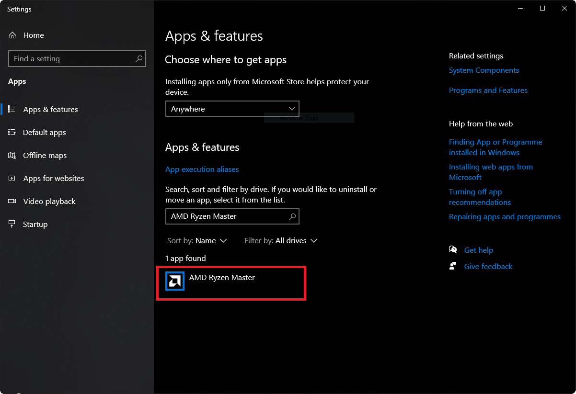The width and height of the screenshot is (576, 394).
Task: Minimize the Settings window
Action: 520,8
